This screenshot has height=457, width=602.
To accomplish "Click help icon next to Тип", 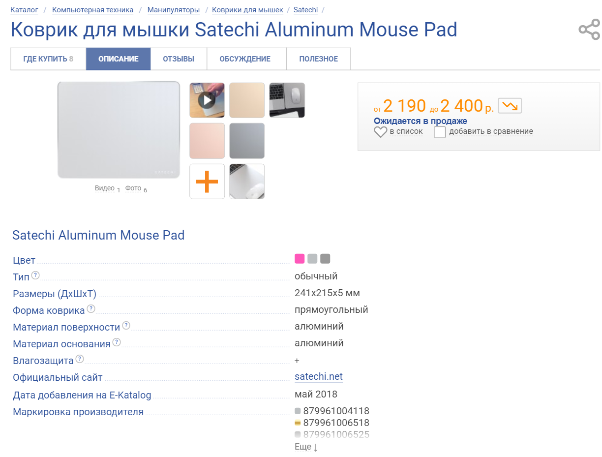I will 35,275.
